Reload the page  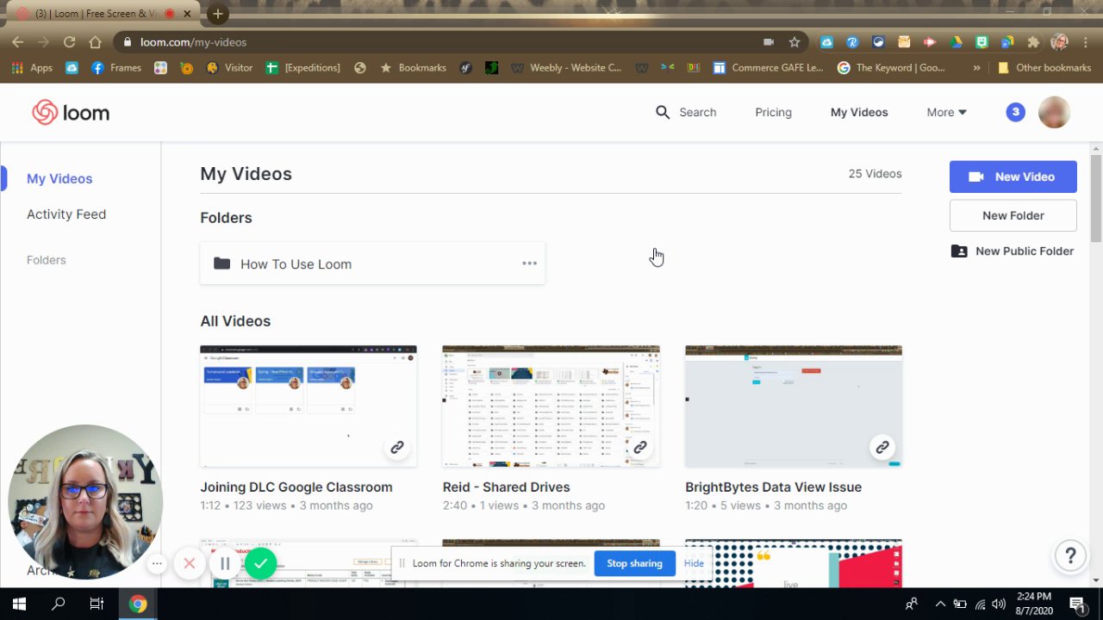click(x=69, y=41)
